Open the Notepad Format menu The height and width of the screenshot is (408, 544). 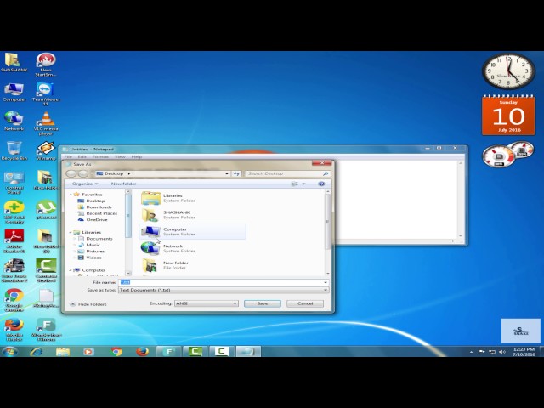coord(100,156)
